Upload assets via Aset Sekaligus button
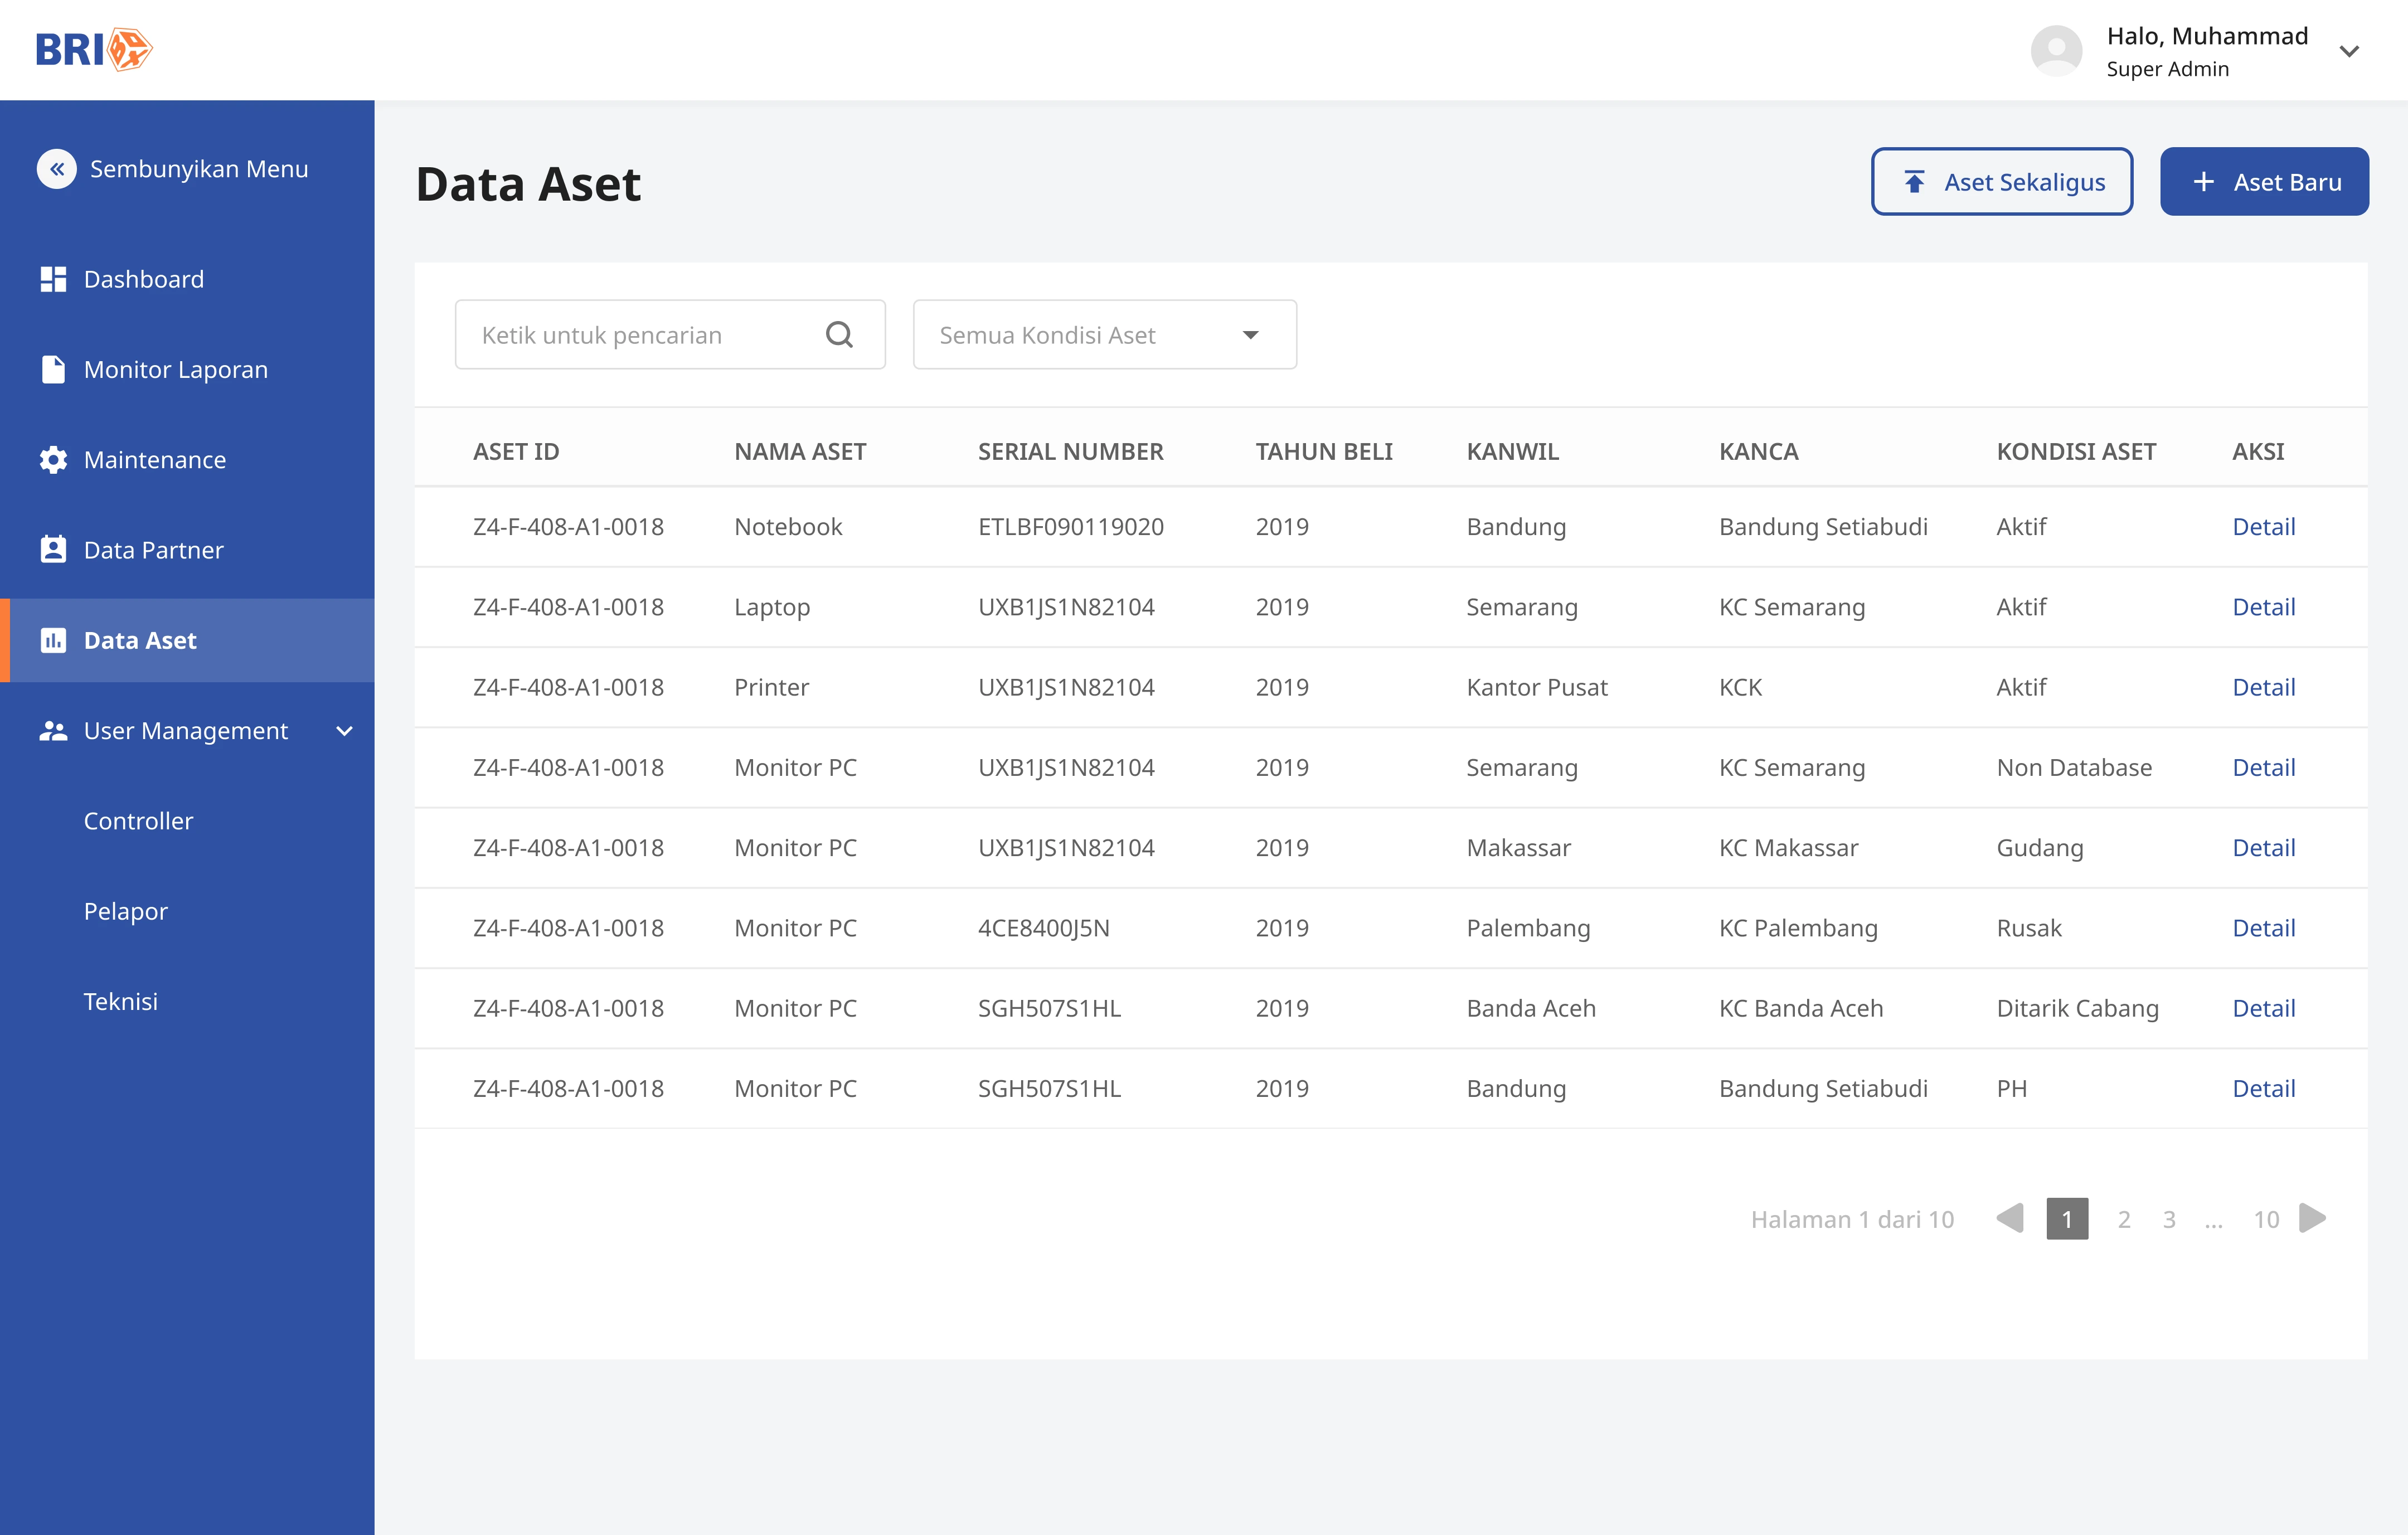 (2002, 181)
